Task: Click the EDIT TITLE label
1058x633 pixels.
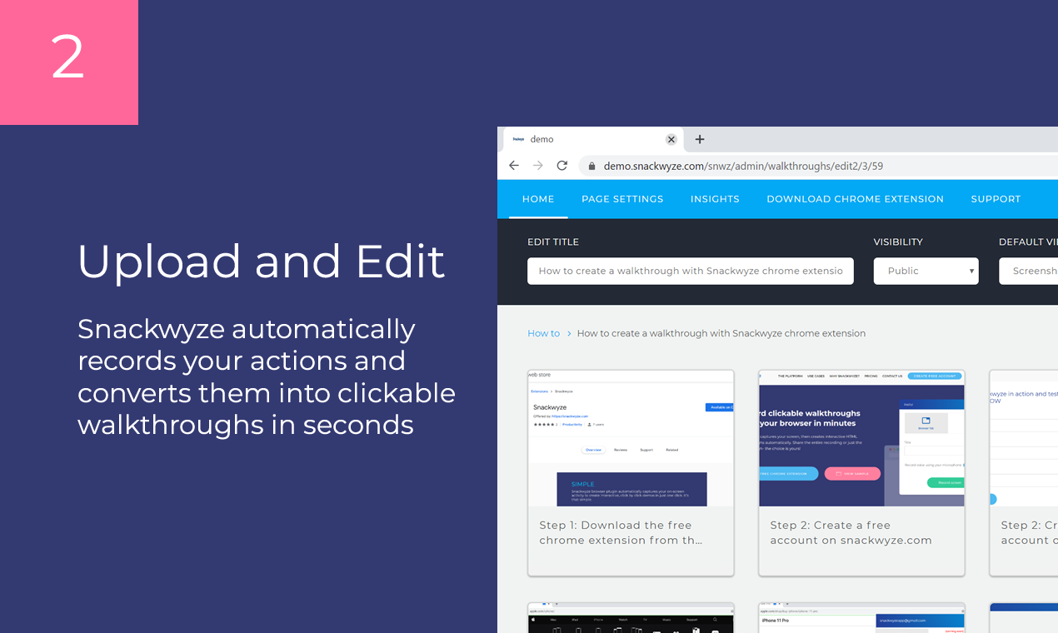Action: (553, 242)
